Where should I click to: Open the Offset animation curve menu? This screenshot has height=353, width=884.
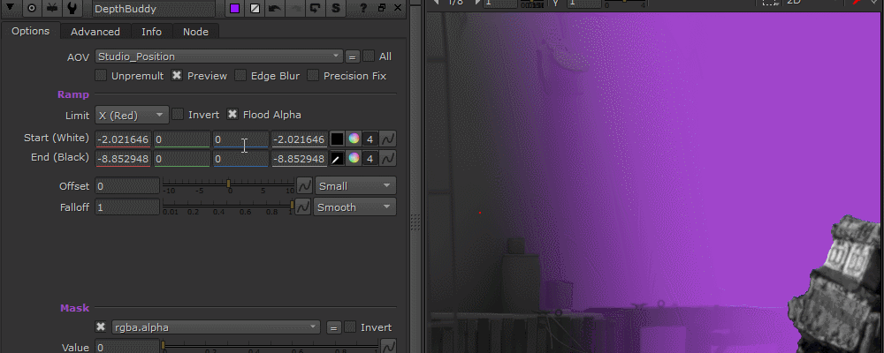[x=304, y=185]
